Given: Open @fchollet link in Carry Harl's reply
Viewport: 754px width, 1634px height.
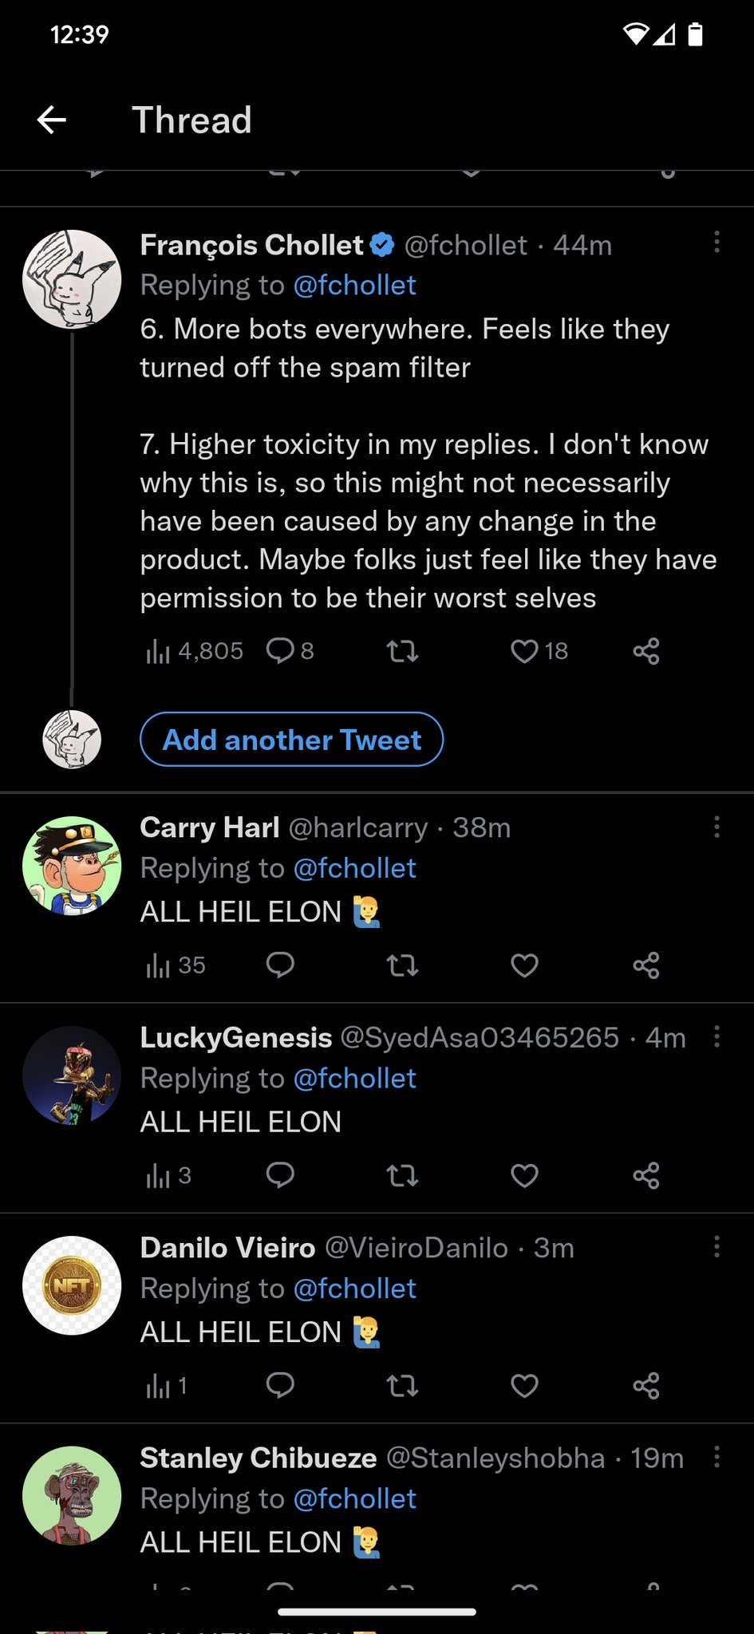Looking at the screenshot, I should coord(355,868).
